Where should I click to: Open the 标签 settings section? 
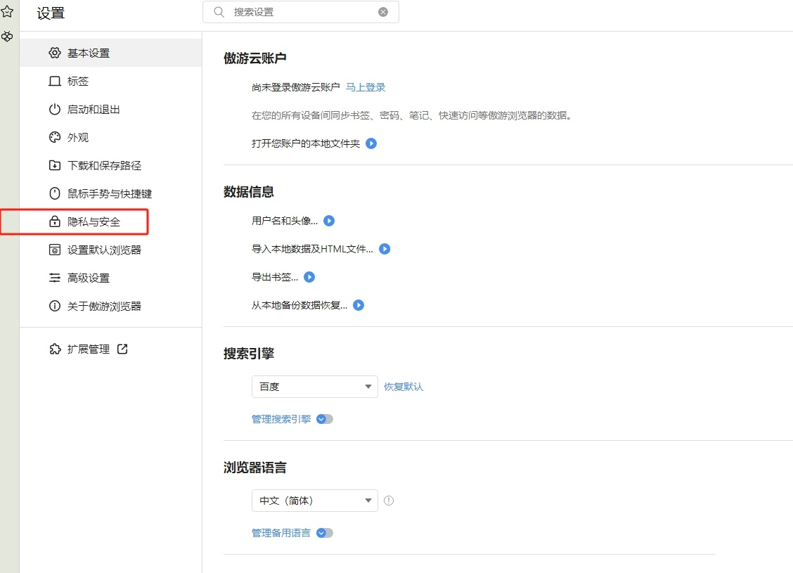pyautogui.click(x=111, y=81)
